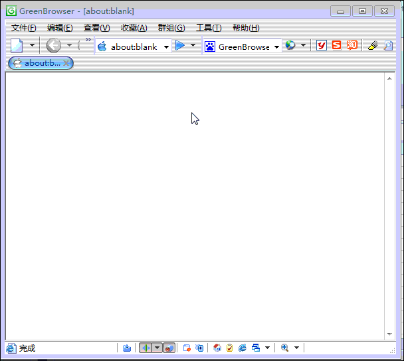Click the Back navigation button
The height and width of the screenshot is (361, 404).
coord(54,45)
